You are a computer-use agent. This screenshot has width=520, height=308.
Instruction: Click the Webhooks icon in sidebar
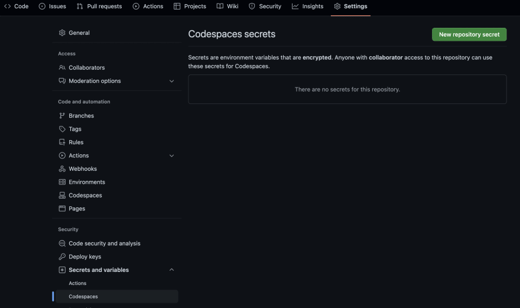click(62, 169)
